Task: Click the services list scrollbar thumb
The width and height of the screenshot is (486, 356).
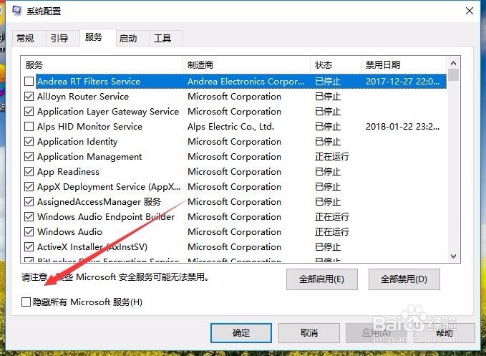Action: [455, 74]
